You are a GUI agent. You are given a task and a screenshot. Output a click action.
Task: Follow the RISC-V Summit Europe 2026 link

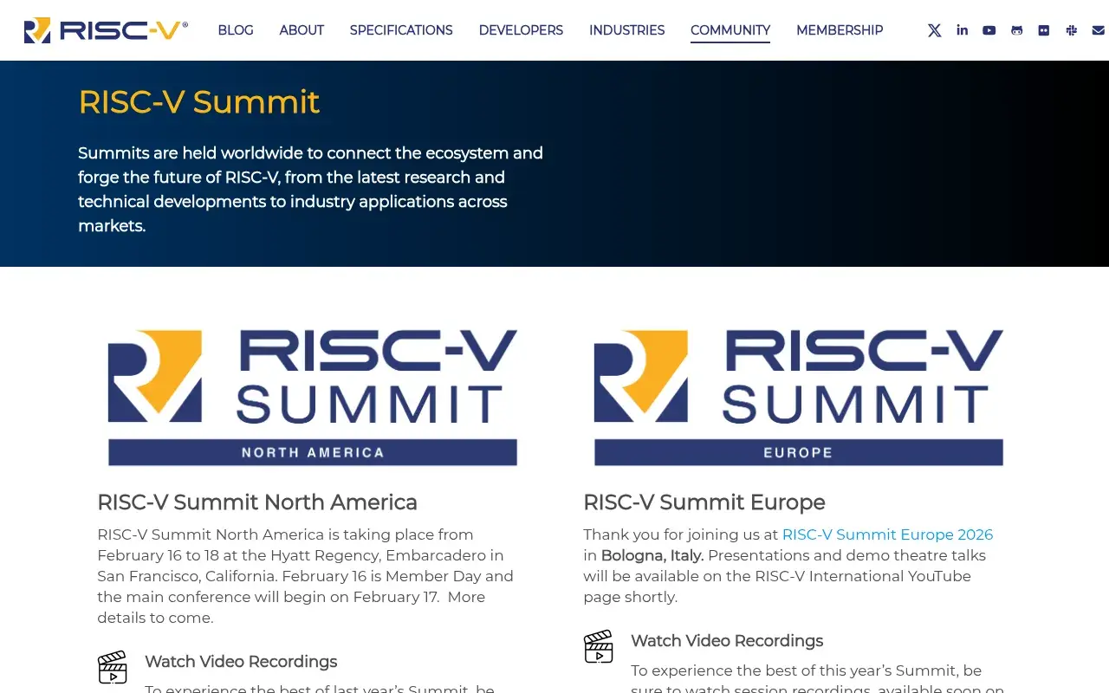(887, 534)
